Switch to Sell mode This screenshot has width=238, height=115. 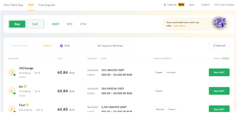[35, 24]
